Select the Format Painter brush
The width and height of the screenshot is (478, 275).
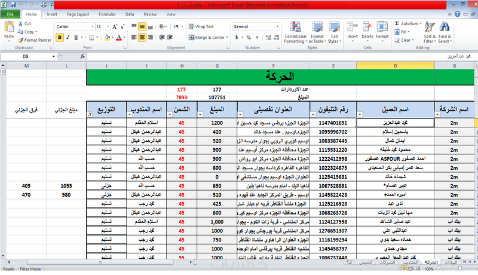[20, 40]
